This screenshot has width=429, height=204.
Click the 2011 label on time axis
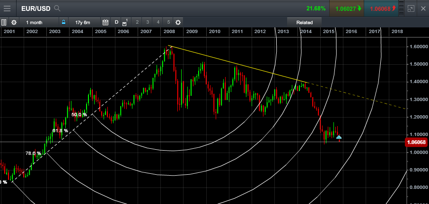237,32
